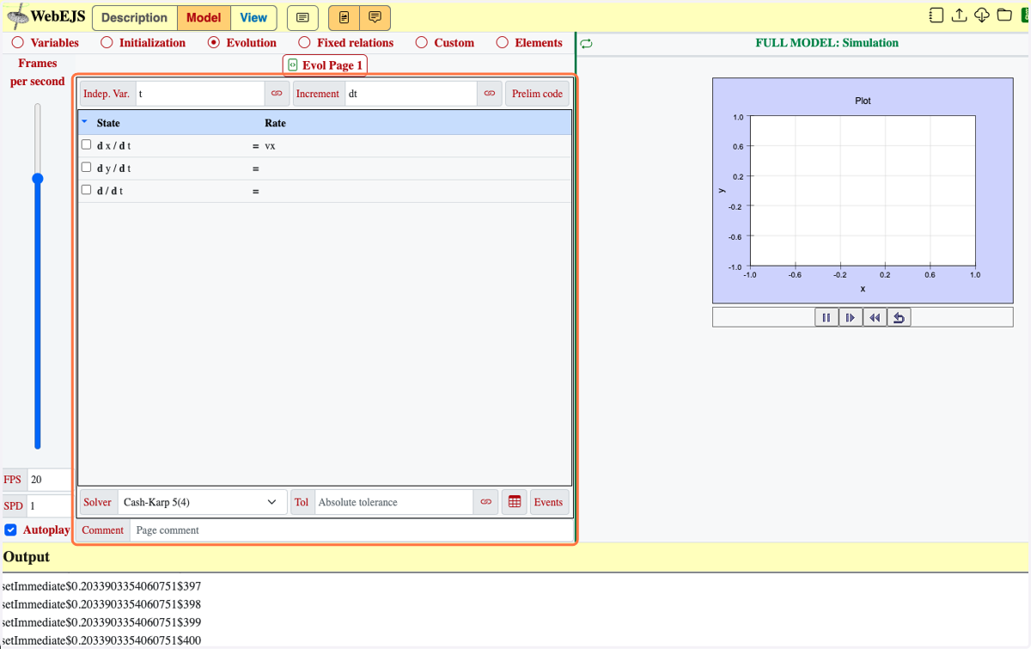This screenshot has height=649, width=1031.
Task: Switch to the View tab
Action: tap(253, 17)
